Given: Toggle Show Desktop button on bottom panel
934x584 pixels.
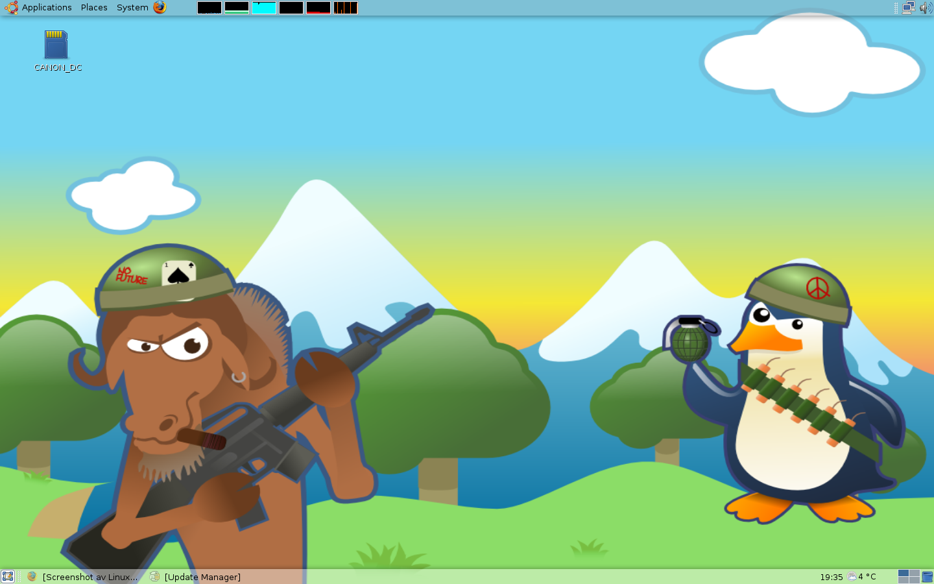Looking at the screenshot, I should point(8,576).
